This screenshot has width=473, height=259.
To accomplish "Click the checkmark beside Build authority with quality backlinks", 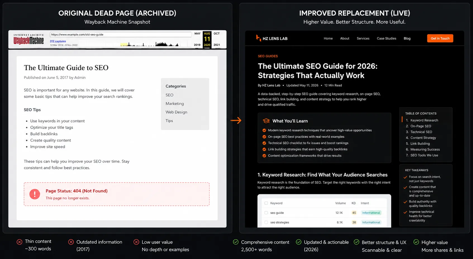I will click(x=405, y=202).
